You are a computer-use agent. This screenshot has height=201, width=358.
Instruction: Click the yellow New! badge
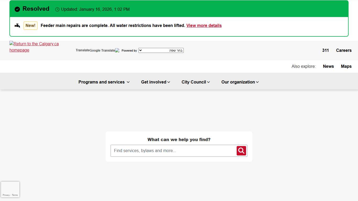(30, 26)
